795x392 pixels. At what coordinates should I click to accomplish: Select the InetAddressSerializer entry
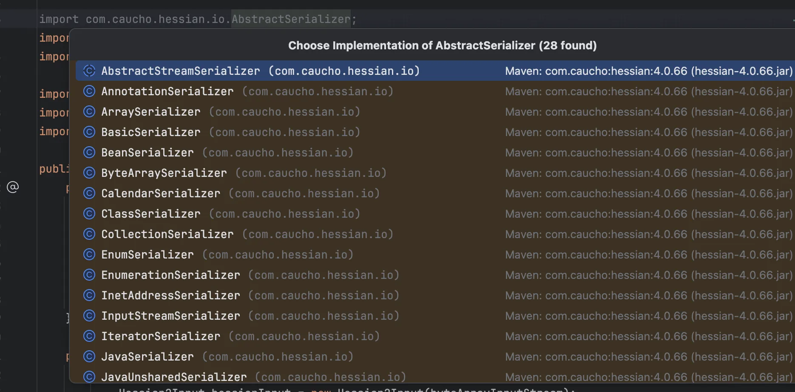[170, 295]
